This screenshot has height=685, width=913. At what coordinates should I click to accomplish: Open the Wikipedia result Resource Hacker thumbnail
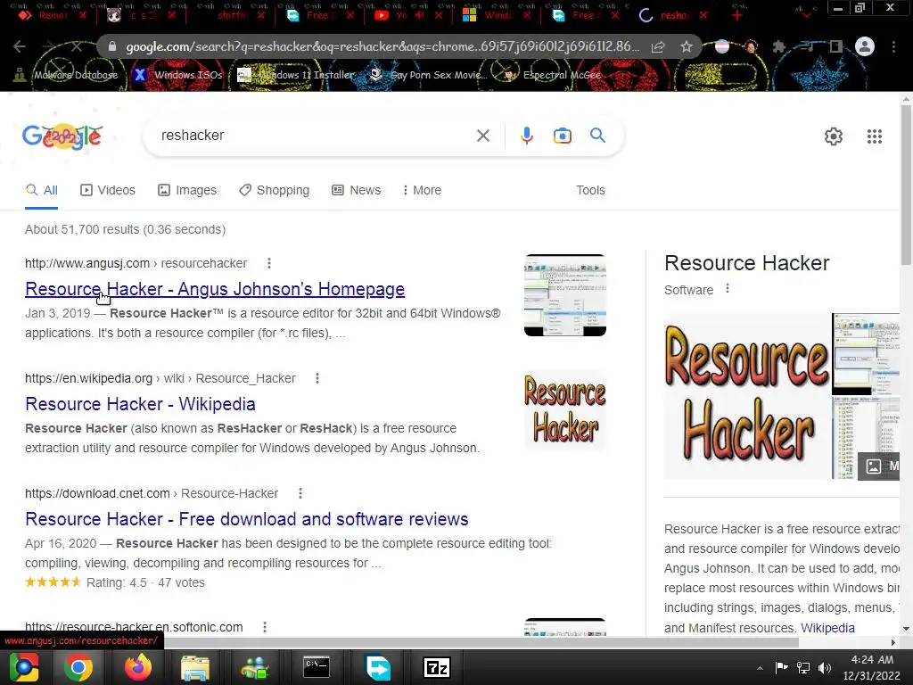click(564, 410)
